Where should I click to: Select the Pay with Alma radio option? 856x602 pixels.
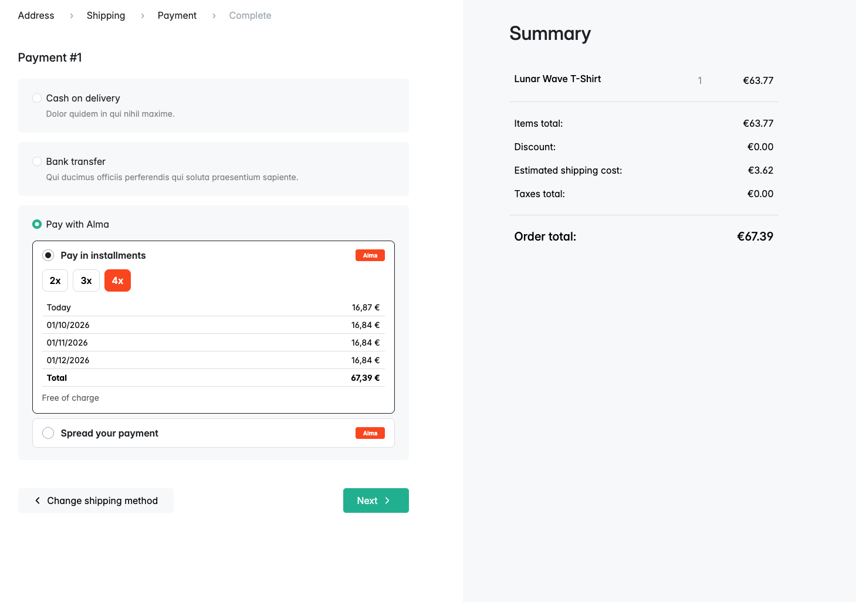pos(37,224)
